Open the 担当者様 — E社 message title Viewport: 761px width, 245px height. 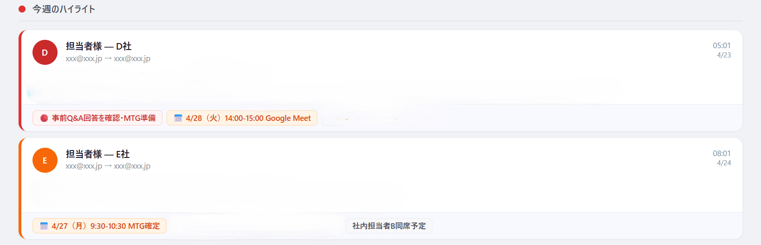pos(97,154)
